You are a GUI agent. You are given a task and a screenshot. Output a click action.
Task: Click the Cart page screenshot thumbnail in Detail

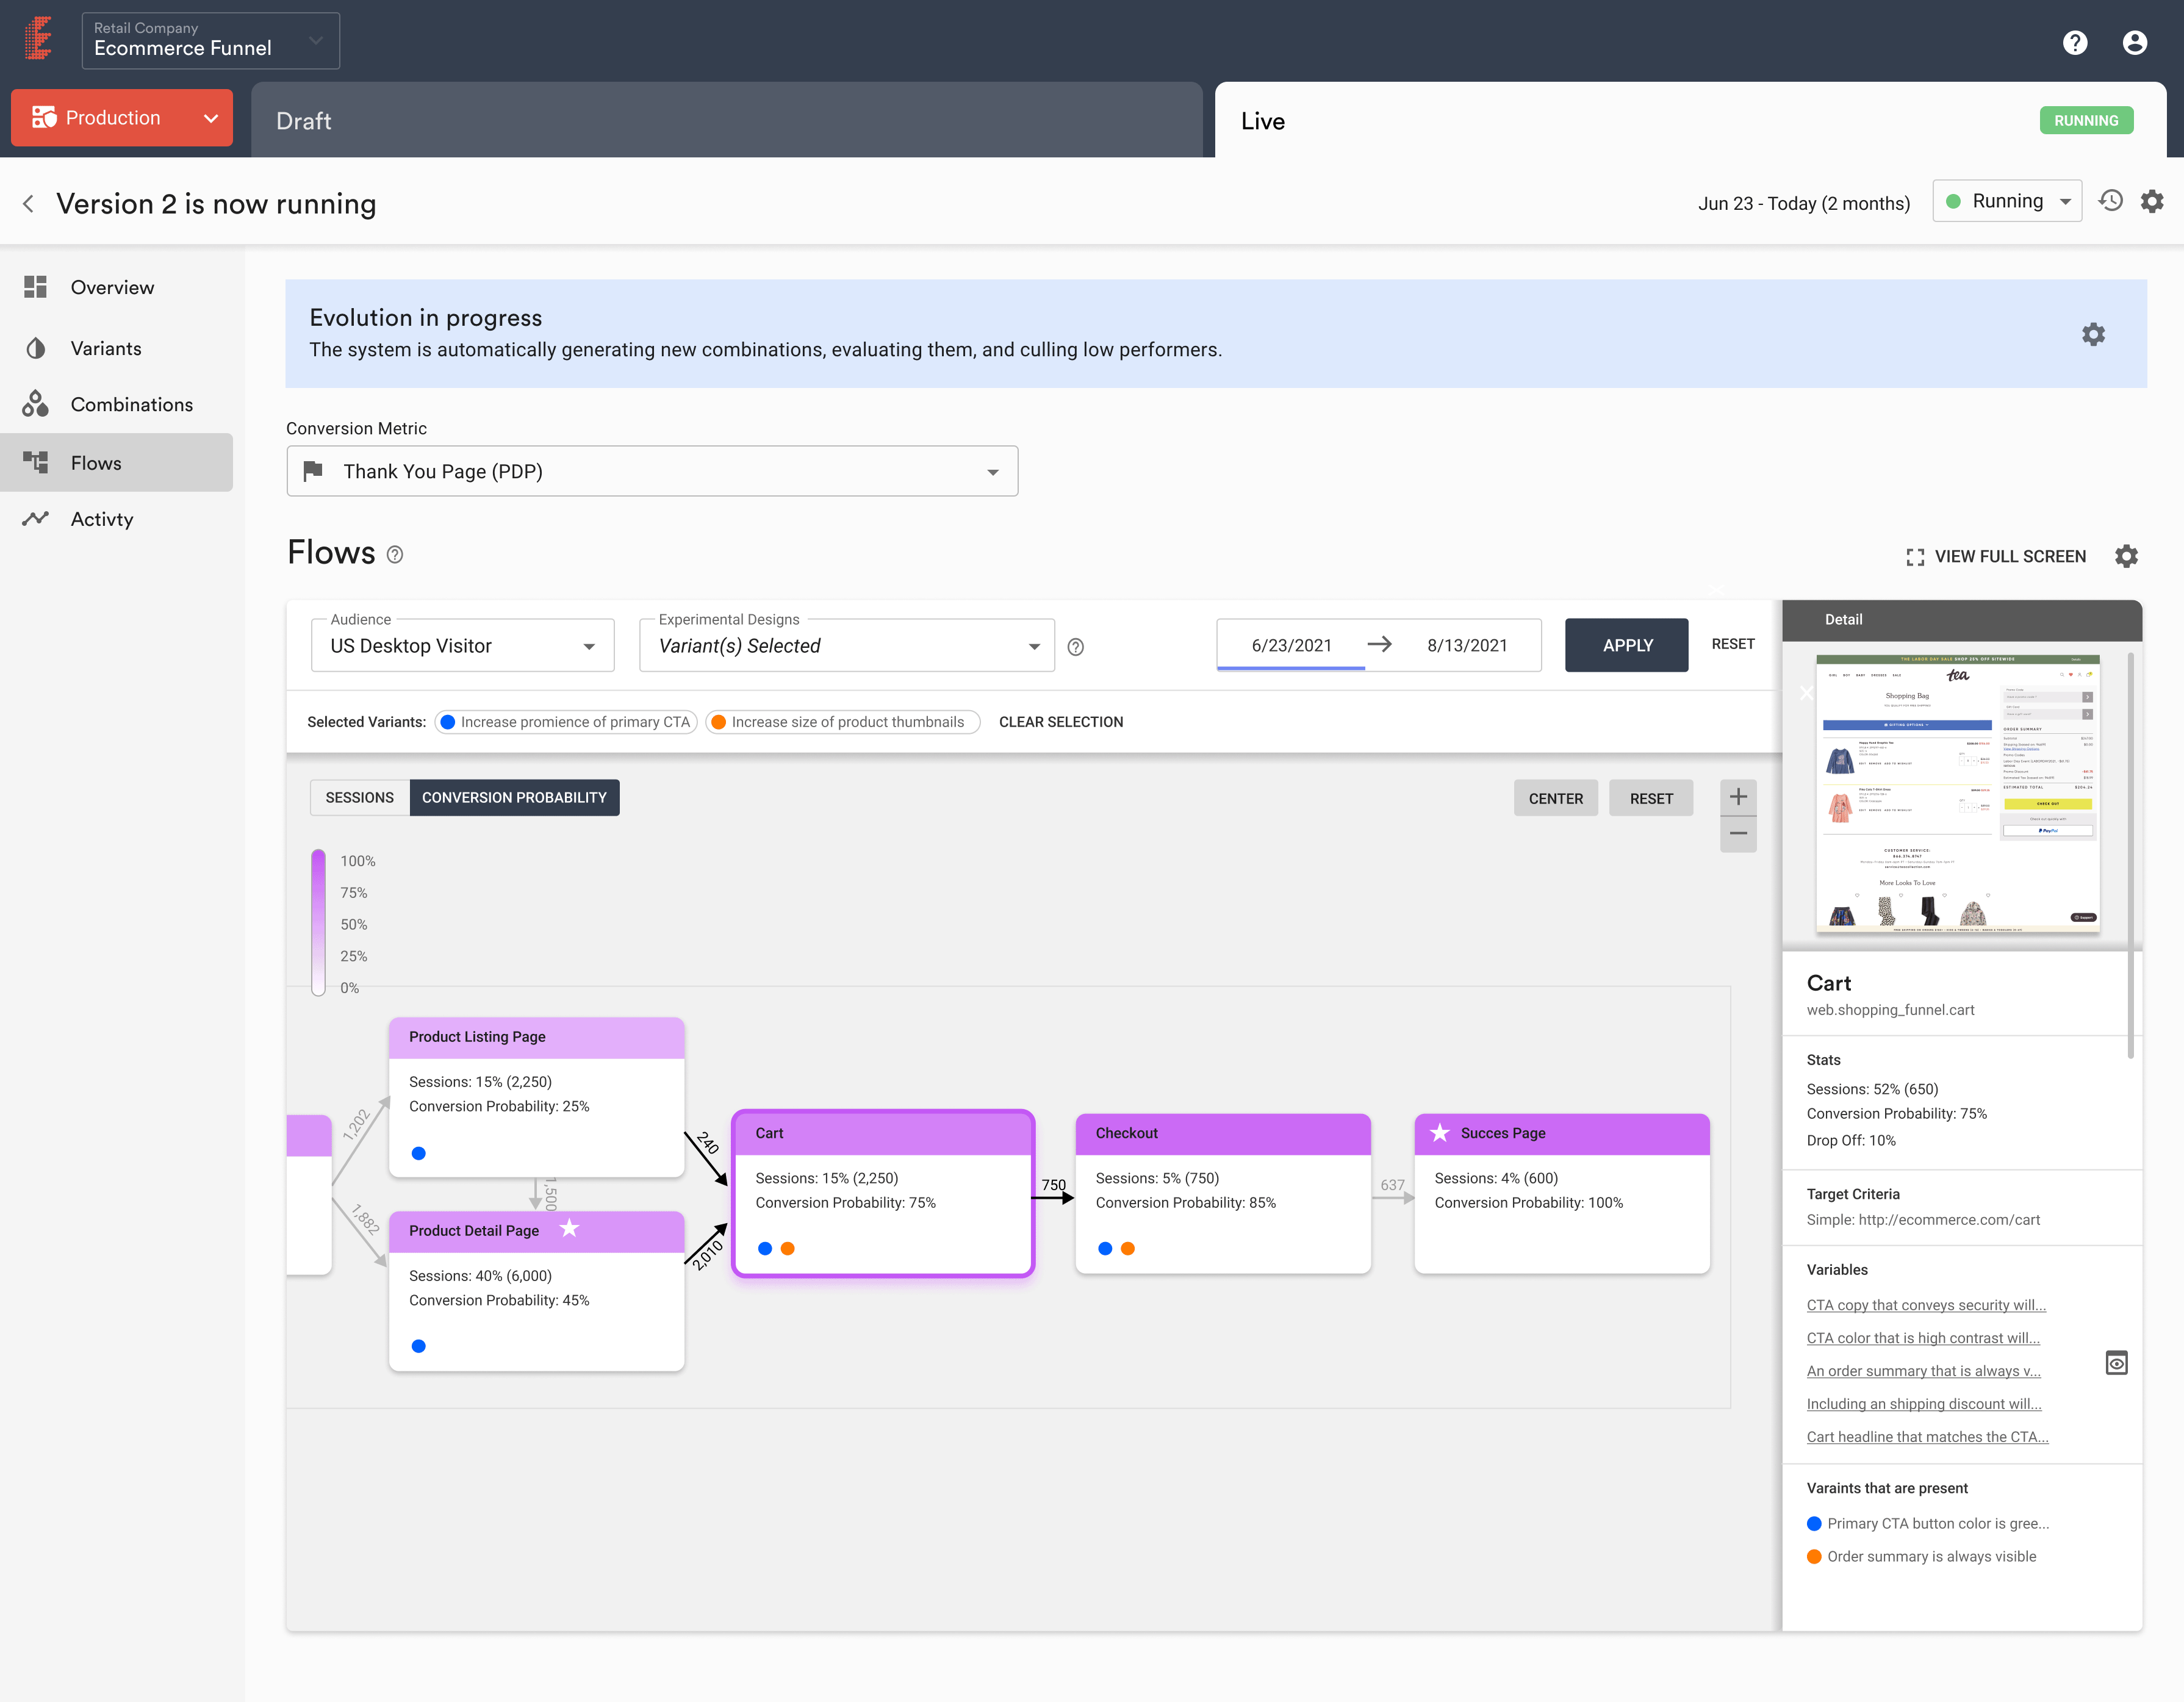tap(1957, 794)
